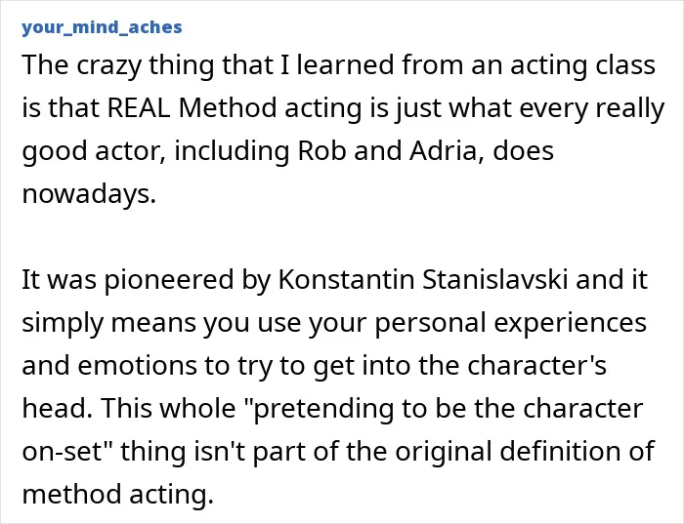
Task: Click the word "pioneered" in the second paragraph
Action: coord(169,279)
